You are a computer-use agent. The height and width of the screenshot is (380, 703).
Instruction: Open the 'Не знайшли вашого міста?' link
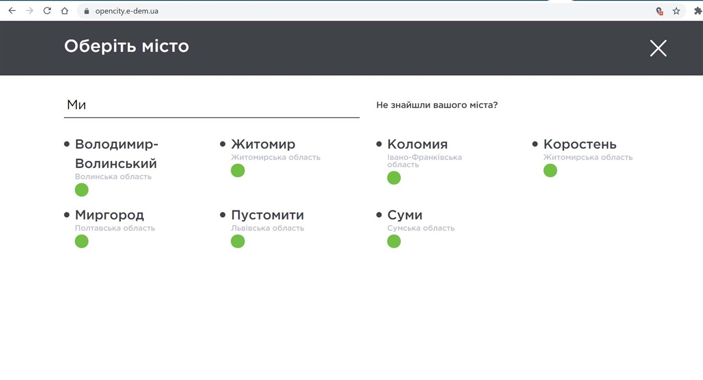pyautogui.click(x=437, y=105)
